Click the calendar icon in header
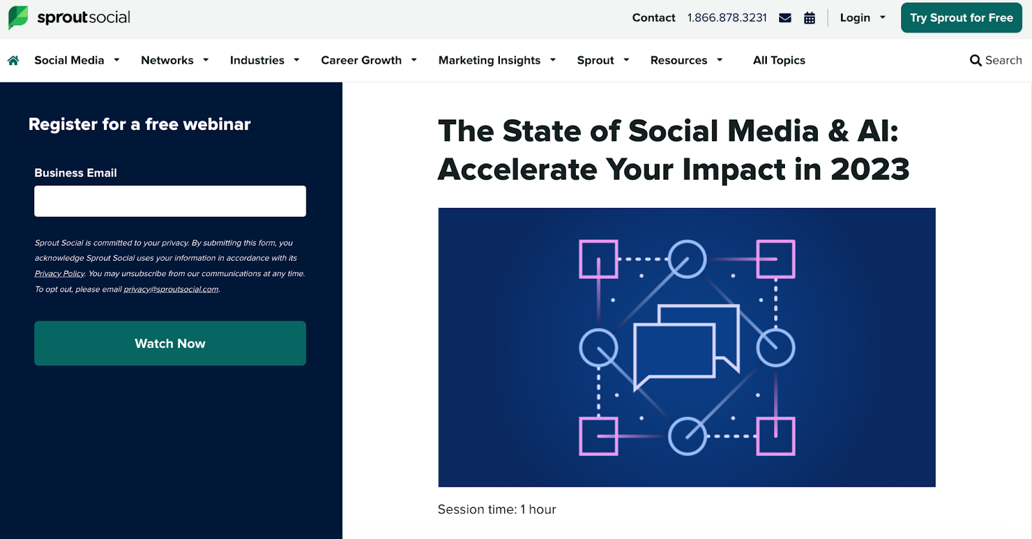This screenshot has width=1032, height=539. pos(809,18)
